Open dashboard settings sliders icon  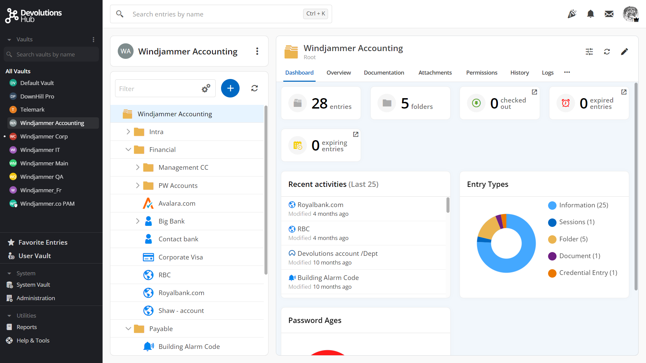(589, 52)
